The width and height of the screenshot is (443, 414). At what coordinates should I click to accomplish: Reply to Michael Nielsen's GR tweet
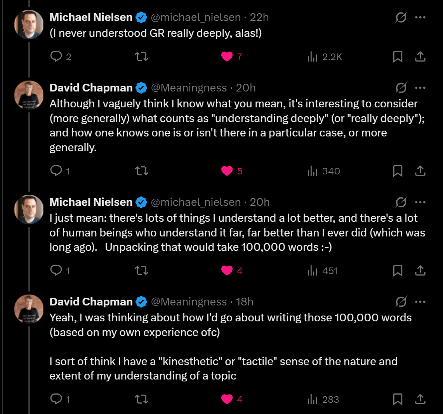tap(57, 57)
